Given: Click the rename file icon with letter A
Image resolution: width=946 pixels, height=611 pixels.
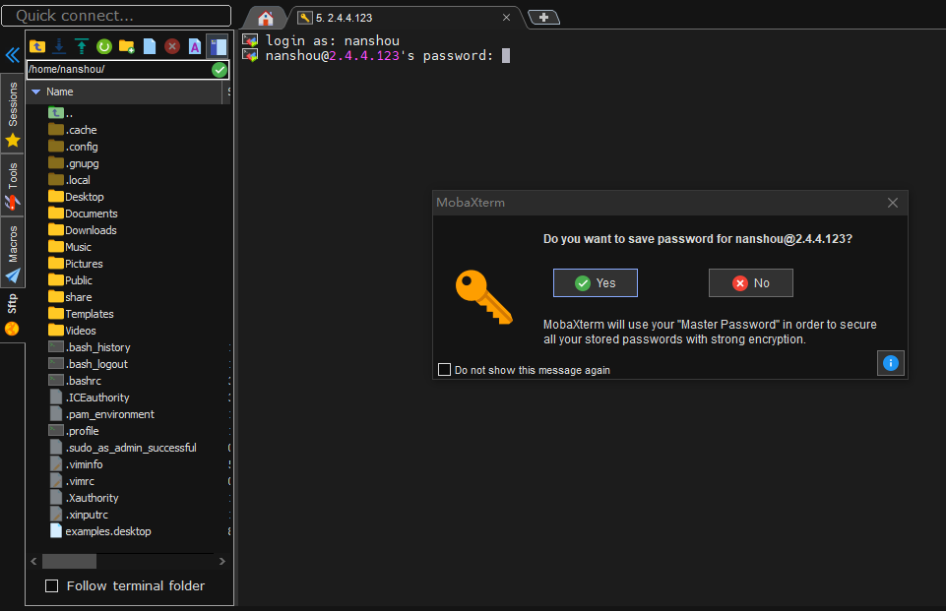Looking at the screenshot, I should click(x=194, y=46).
